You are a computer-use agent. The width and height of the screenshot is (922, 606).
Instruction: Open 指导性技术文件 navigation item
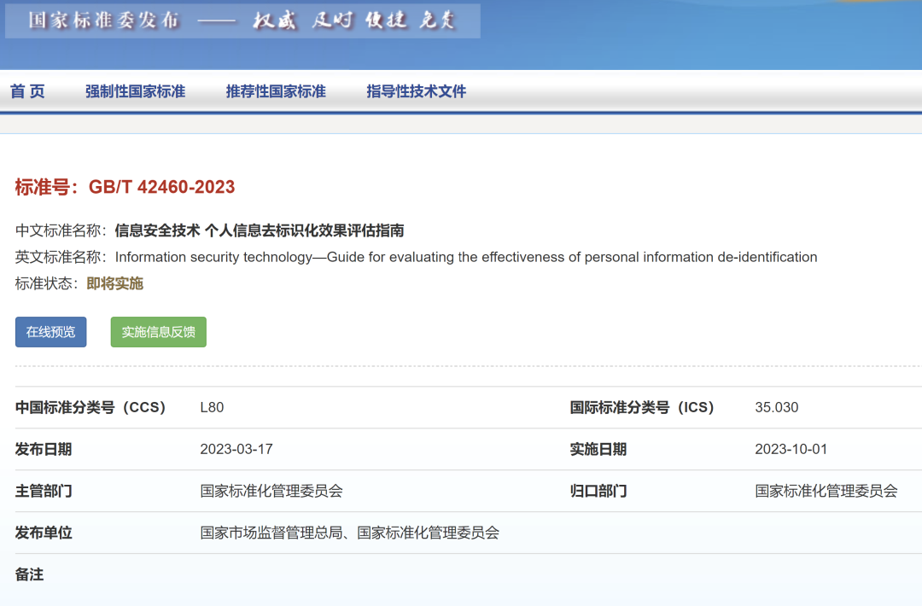coord(417,91)
